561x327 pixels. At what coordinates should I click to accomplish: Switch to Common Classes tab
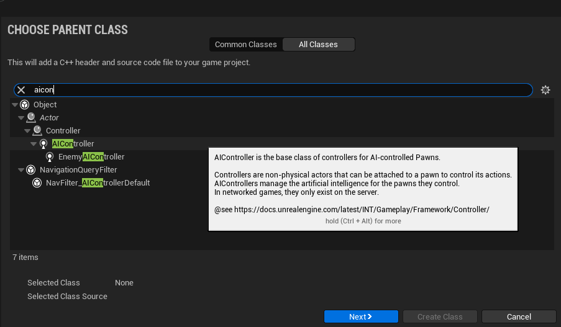pyautogui.click(x=246, y=45)
